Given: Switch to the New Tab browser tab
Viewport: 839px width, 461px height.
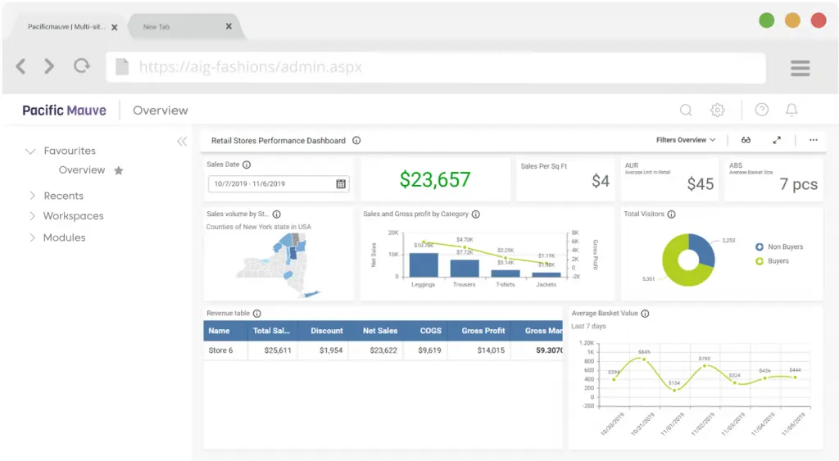Looking at the screenshot, I should point(156,27).
